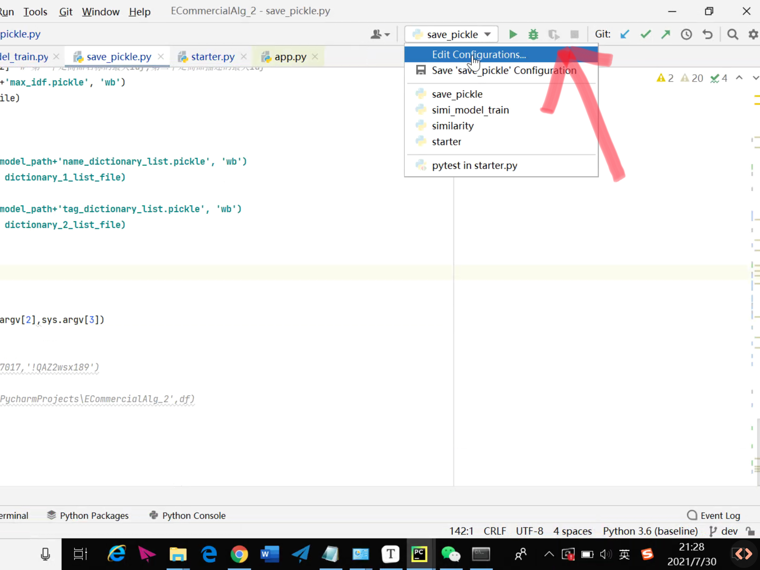Click the Coverage icon in toolbar
Viewport: 760px width, 570px height.
pyautogui.click(x=552, y=34)
